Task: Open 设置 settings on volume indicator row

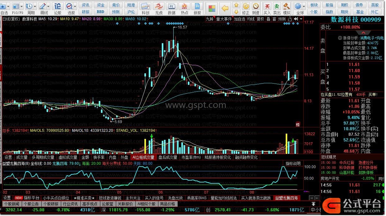Action: coord(8,157)
